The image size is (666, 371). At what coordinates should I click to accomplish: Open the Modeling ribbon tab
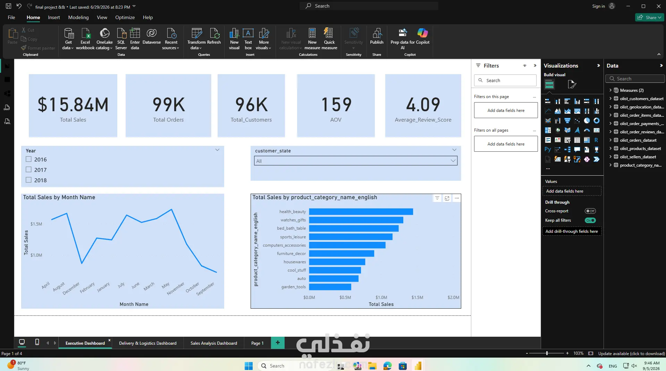78,17
